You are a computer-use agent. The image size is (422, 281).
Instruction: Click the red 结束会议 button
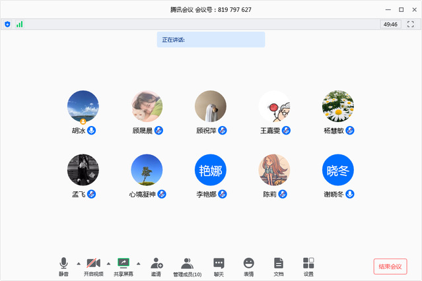[390, 266]
